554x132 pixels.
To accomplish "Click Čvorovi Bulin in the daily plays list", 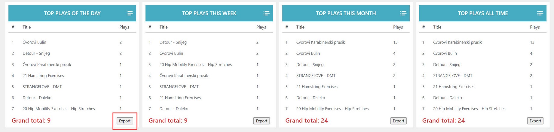I will [x=34, y=42].
